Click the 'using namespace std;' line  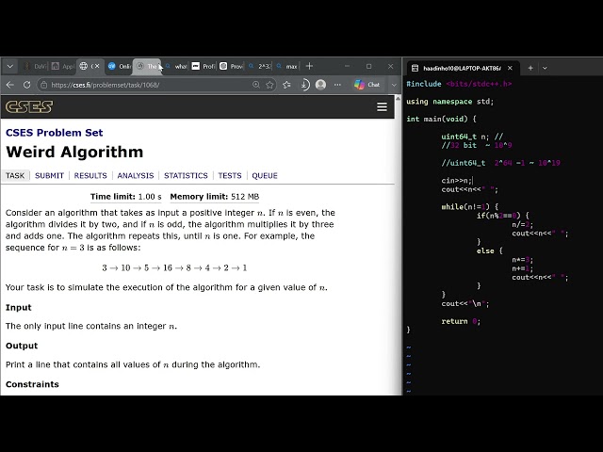click(x=450, y=102)
